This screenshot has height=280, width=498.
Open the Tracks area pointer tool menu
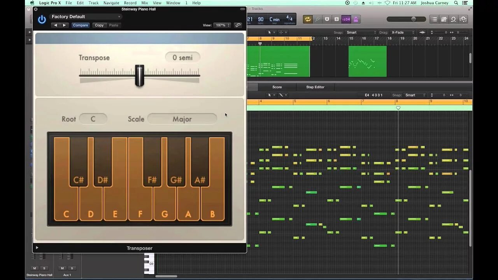pos(271,32)
